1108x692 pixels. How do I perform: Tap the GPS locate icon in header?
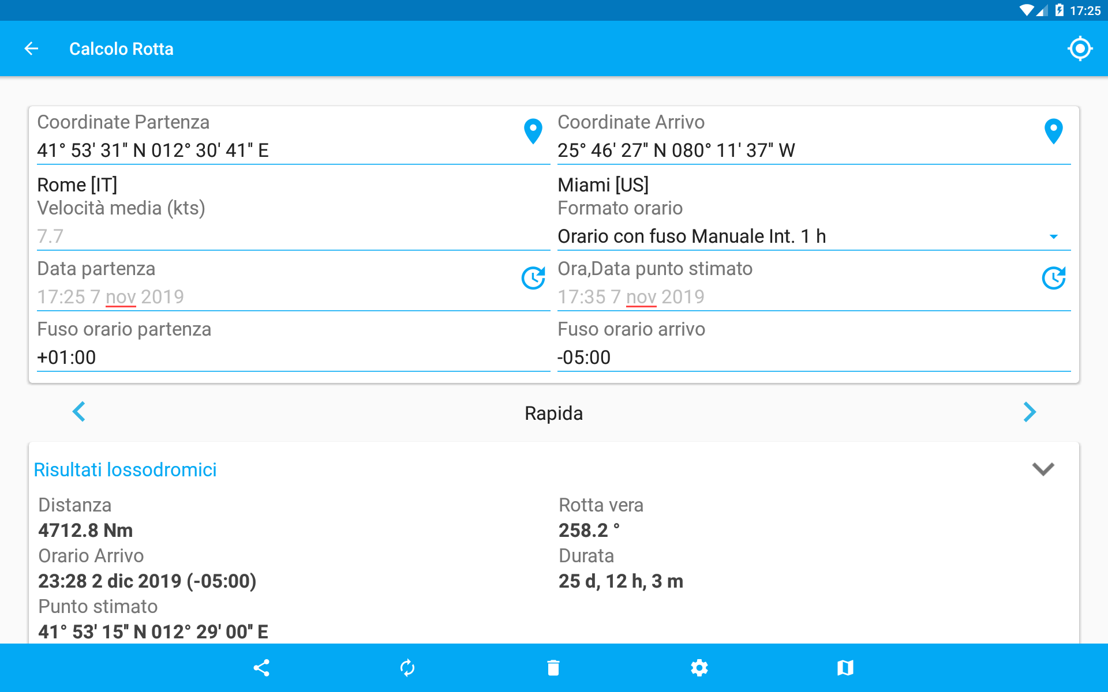click(1080, 49)
